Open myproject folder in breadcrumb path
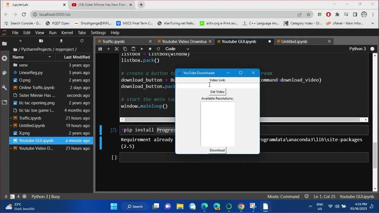The width and height of the screenshot is (379, 213). click(x=64, y=49)
